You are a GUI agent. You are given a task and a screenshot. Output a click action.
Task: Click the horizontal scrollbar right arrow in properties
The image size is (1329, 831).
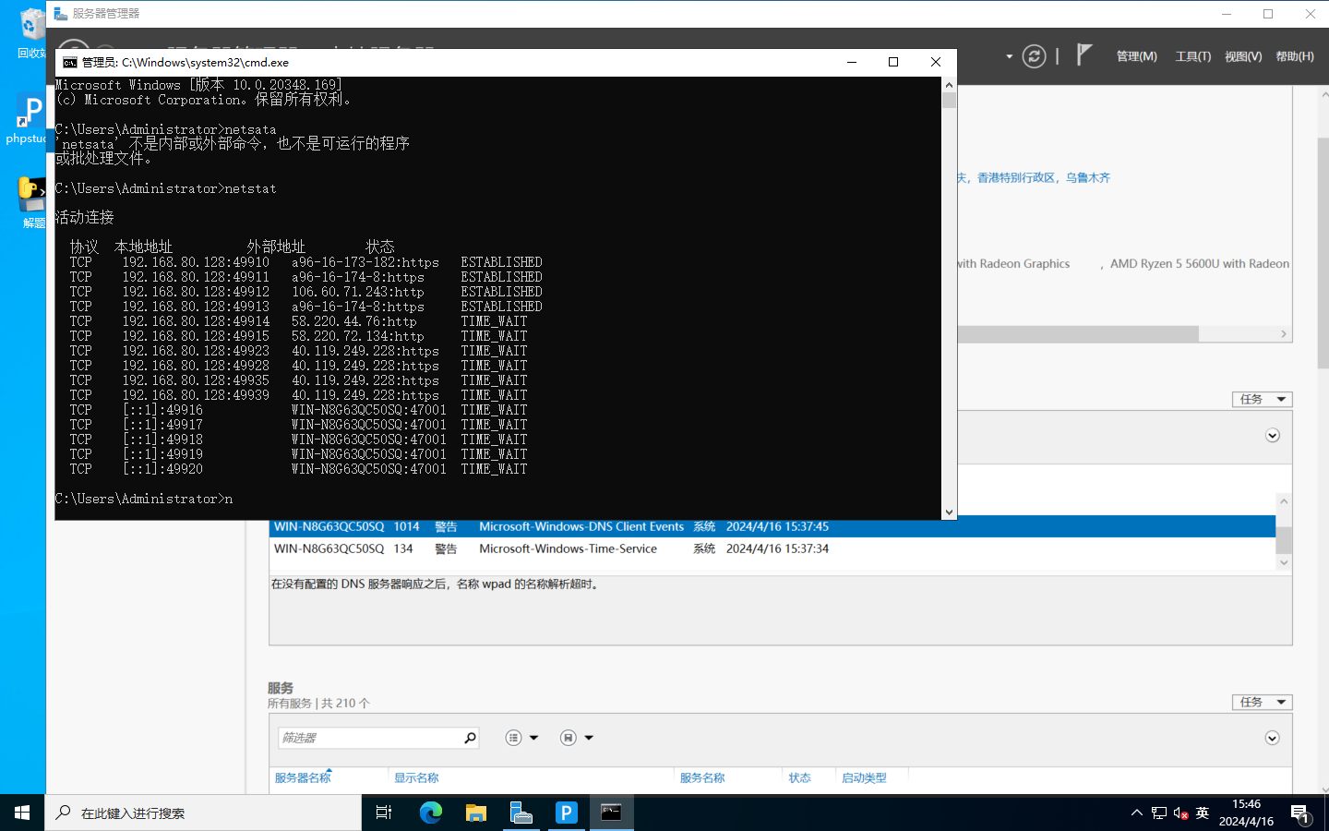click(1284, 334)
